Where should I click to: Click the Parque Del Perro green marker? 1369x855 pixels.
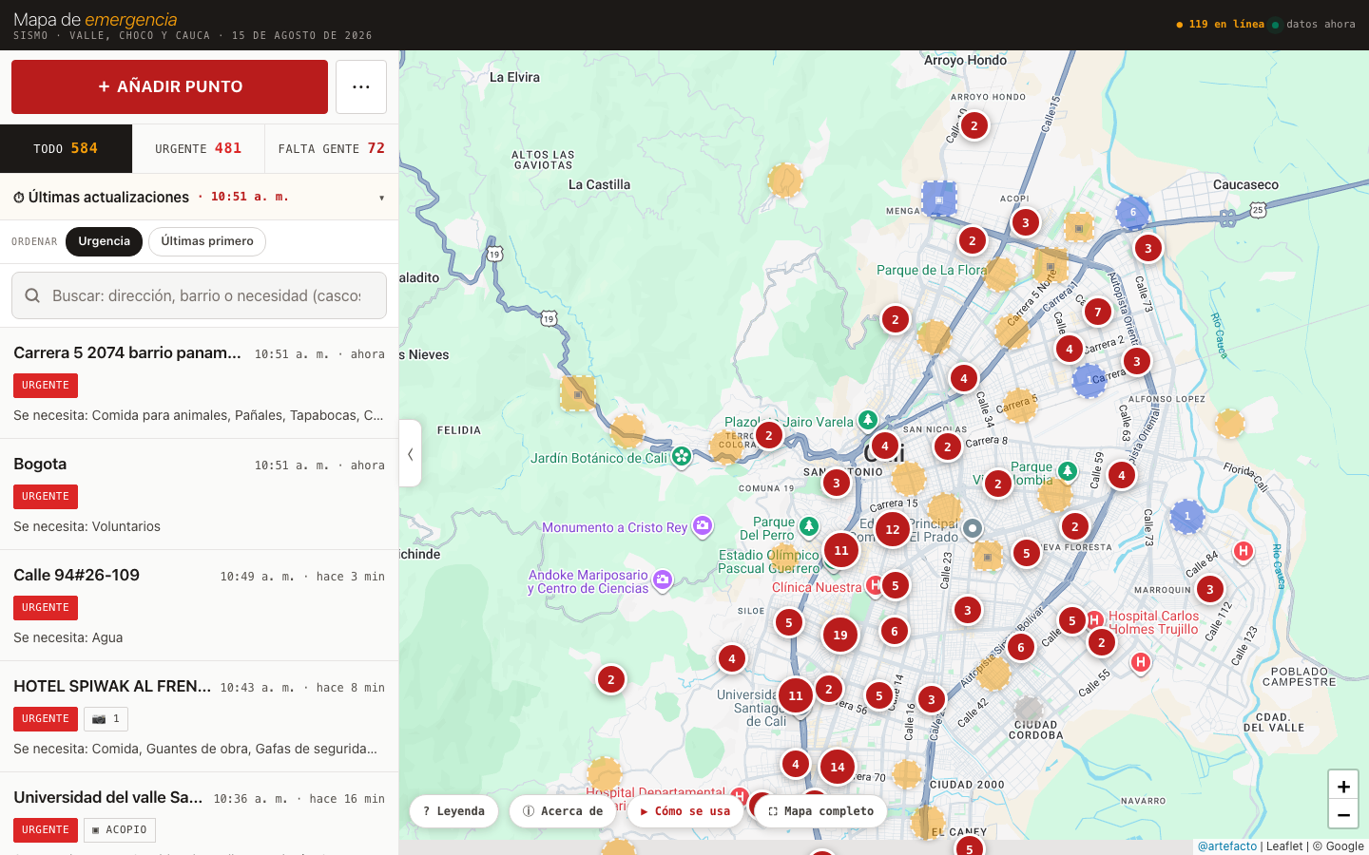coord(809,526)
